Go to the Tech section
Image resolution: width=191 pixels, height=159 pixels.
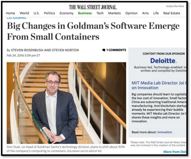point(100,13)
